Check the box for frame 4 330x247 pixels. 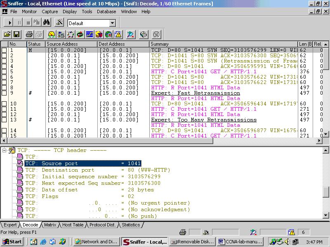[x=4, y=66]
